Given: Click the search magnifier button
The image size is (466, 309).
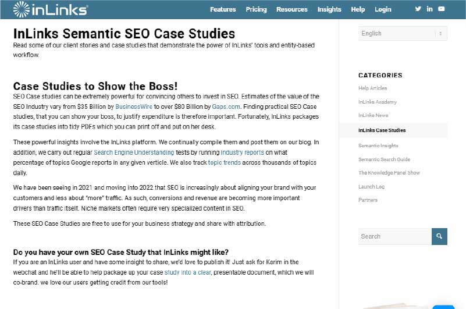Looking at the screenshot, I should [439, 236].
